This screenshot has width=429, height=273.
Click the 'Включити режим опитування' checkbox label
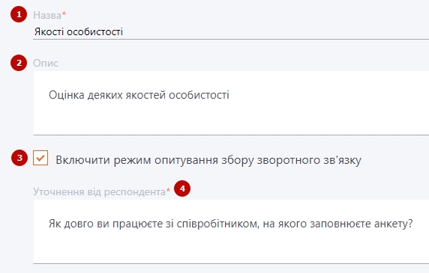[x=208, y=160]
